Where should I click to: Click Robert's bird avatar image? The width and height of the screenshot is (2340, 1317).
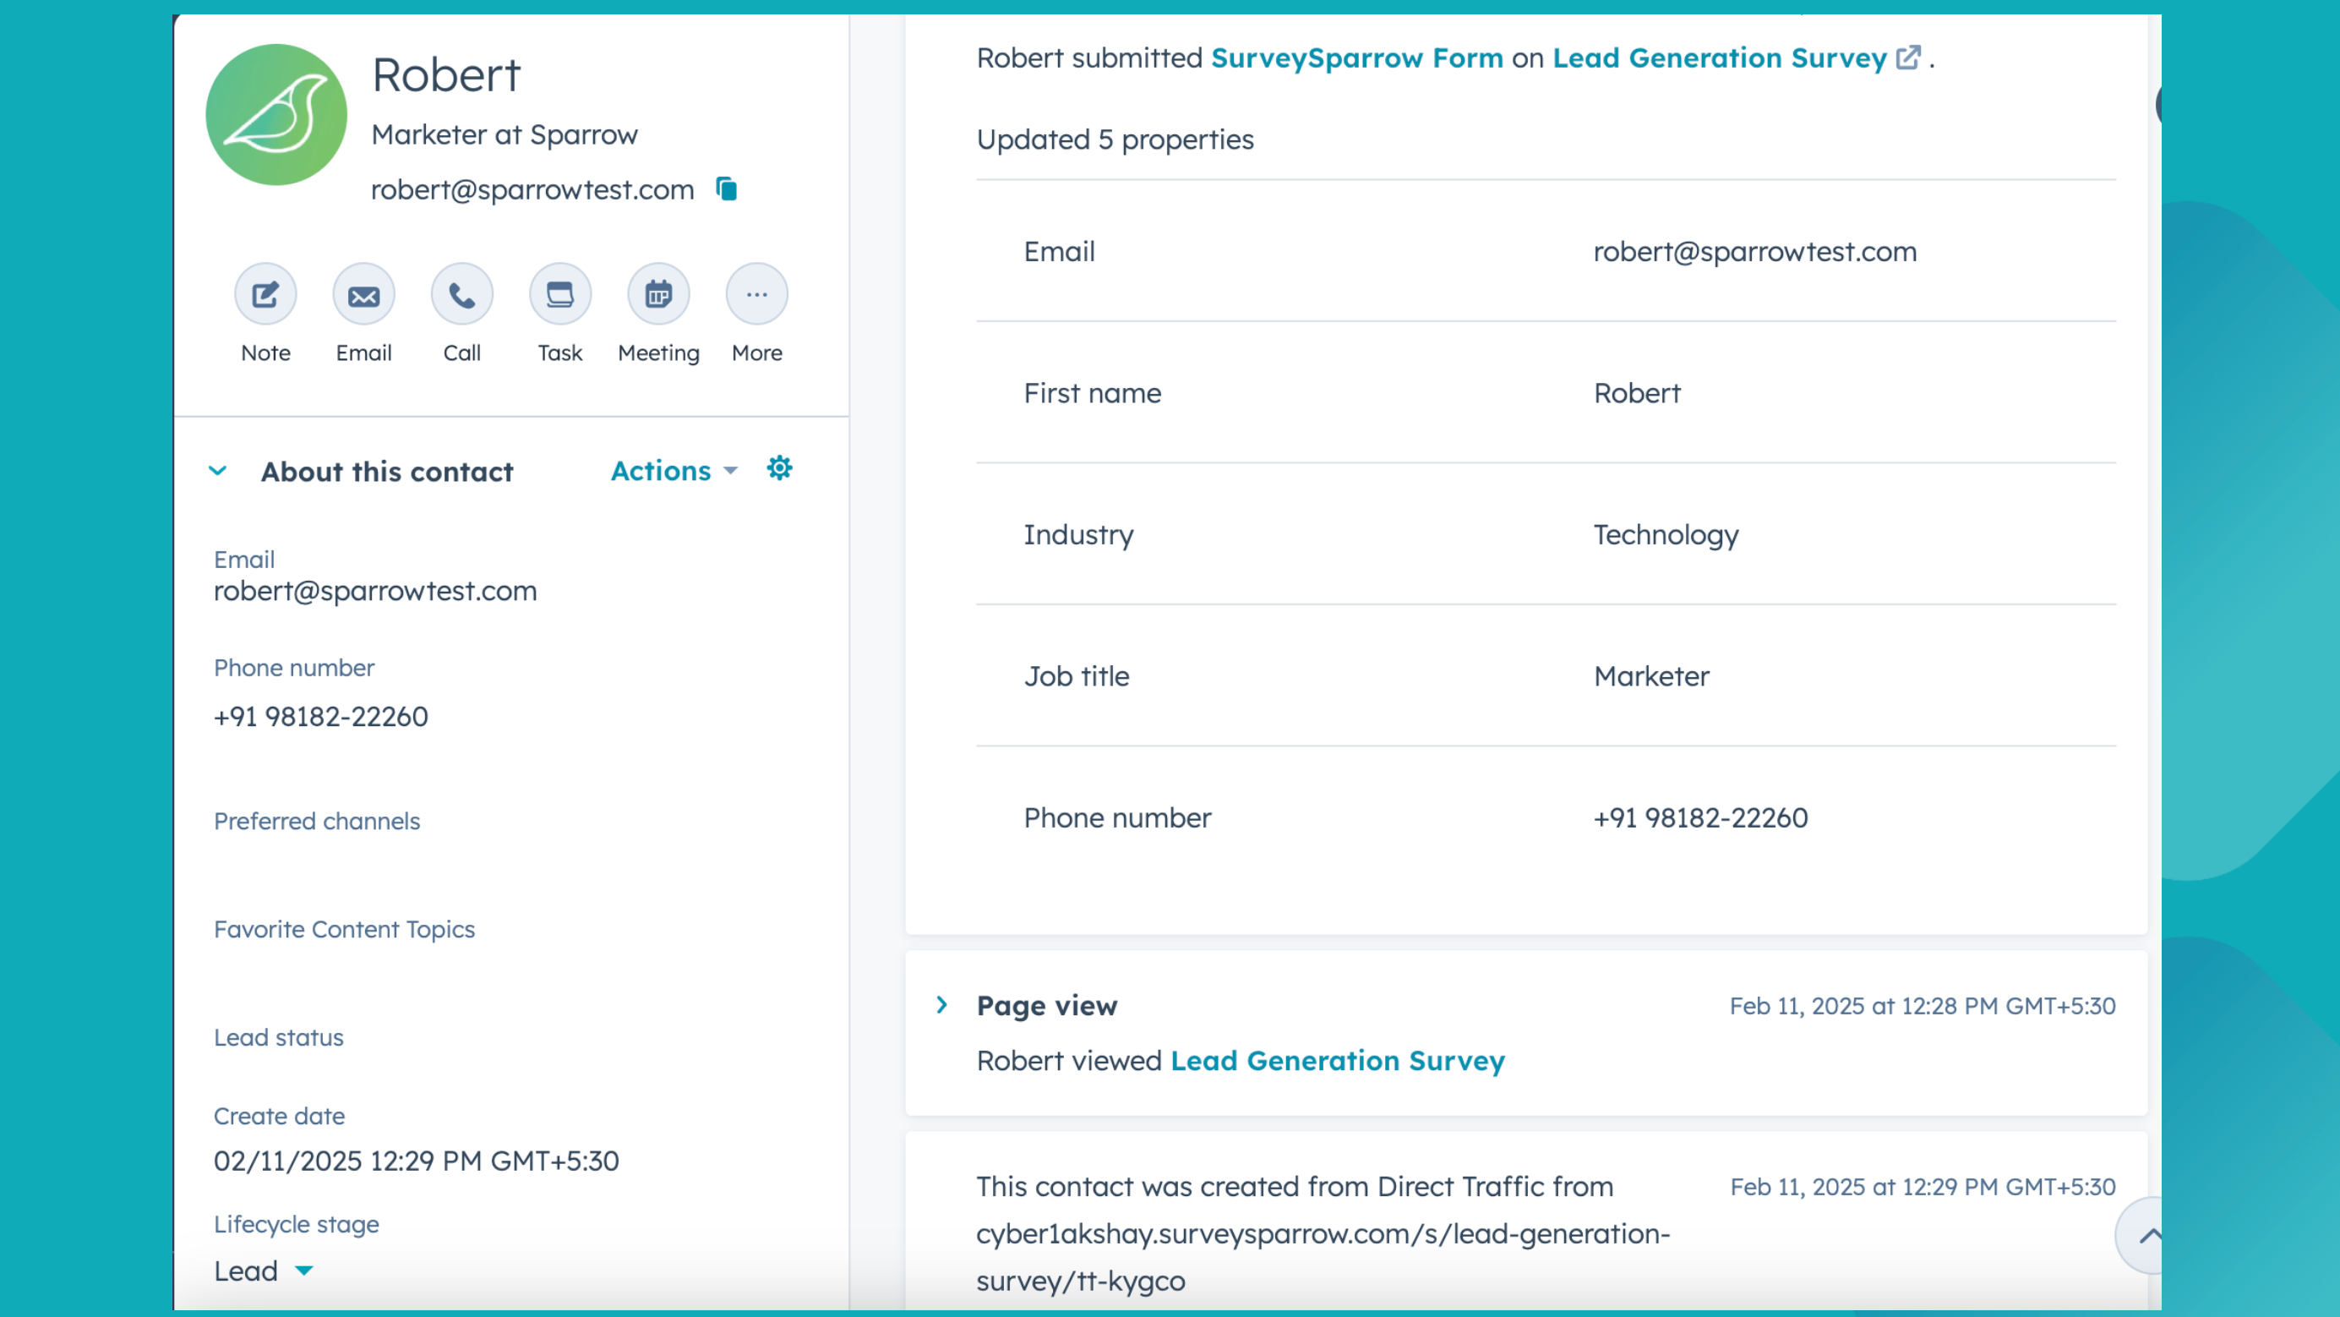pos(276,116)
